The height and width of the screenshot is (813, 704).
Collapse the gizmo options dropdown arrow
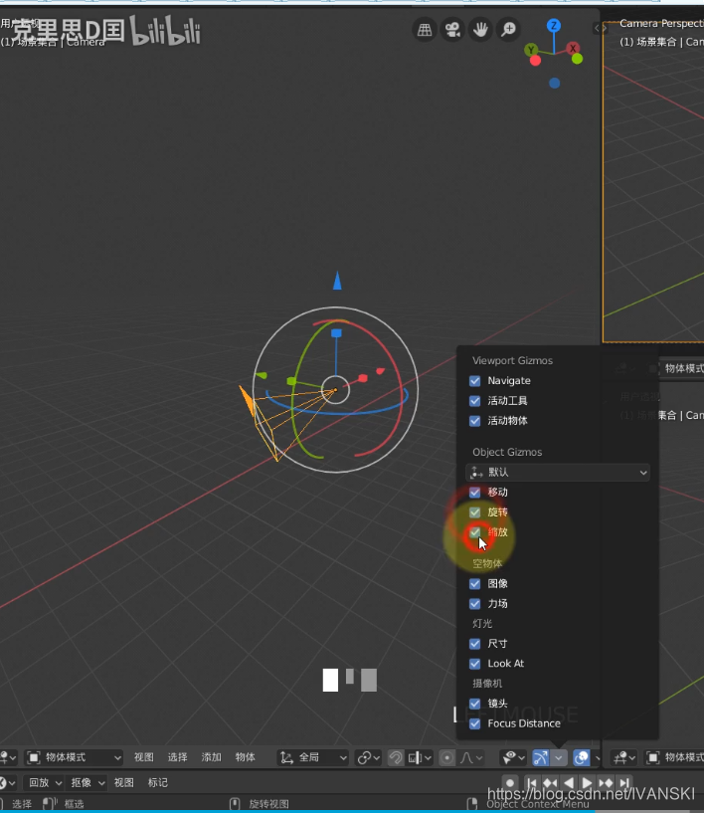point(559,757)
